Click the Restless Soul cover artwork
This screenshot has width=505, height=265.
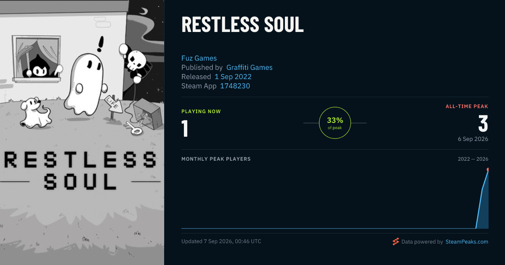point(82,132)
